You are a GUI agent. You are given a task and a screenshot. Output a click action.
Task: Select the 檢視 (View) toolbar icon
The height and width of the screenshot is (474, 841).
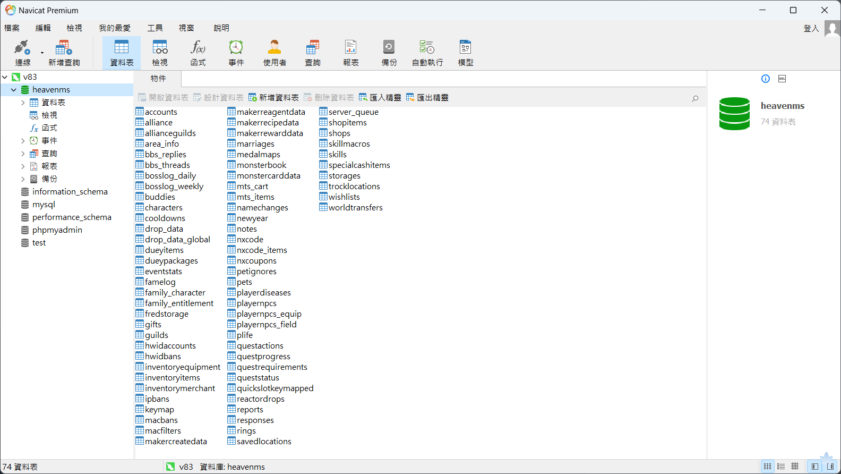[x=160, y=53]
